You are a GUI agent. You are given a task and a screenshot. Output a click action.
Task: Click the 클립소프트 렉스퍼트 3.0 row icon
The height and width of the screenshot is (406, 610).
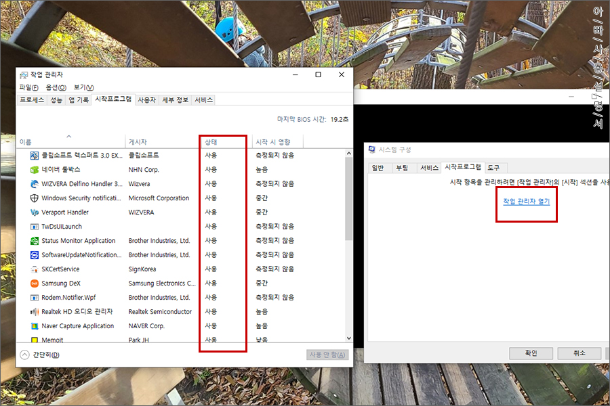[35, 156]
